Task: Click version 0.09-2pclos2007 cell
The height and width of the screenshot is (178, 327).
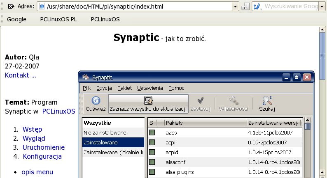Action: pyautogui.click(x=267, y=143)
